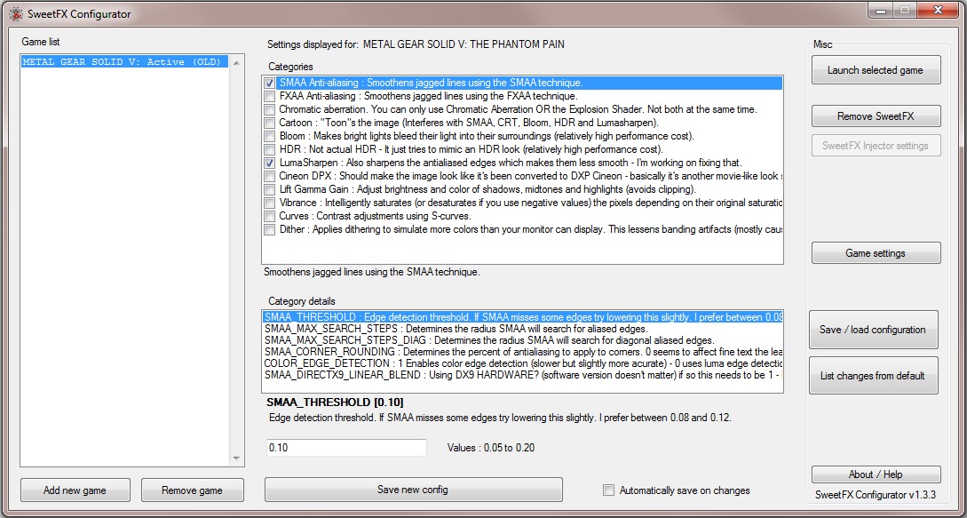Select FXAA Anti-aliasing category text row

tap(428, 96)
